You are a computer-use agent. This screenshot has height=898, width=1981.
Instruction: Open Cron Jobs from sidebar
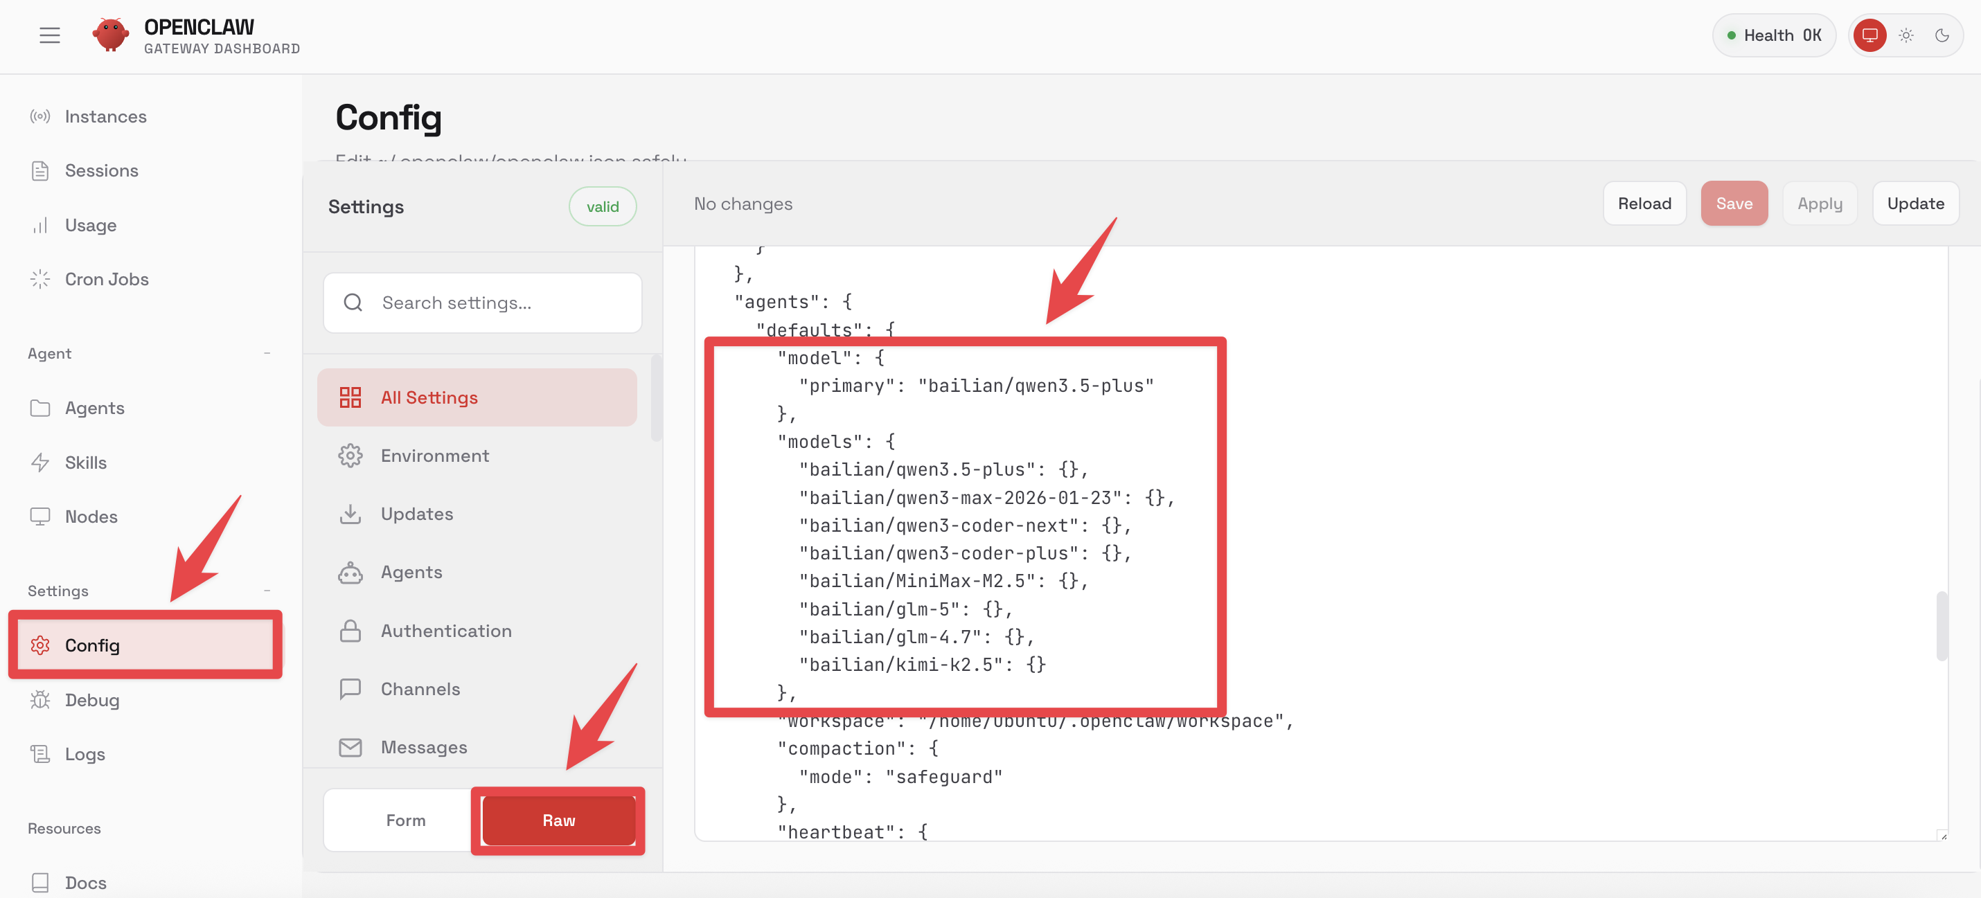click(106, 279)
